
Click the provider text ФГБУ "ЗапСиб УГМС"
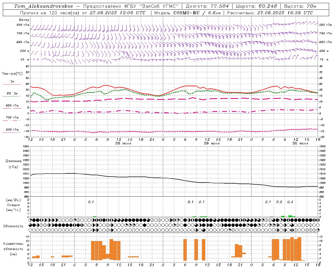(x=151, y=6)
